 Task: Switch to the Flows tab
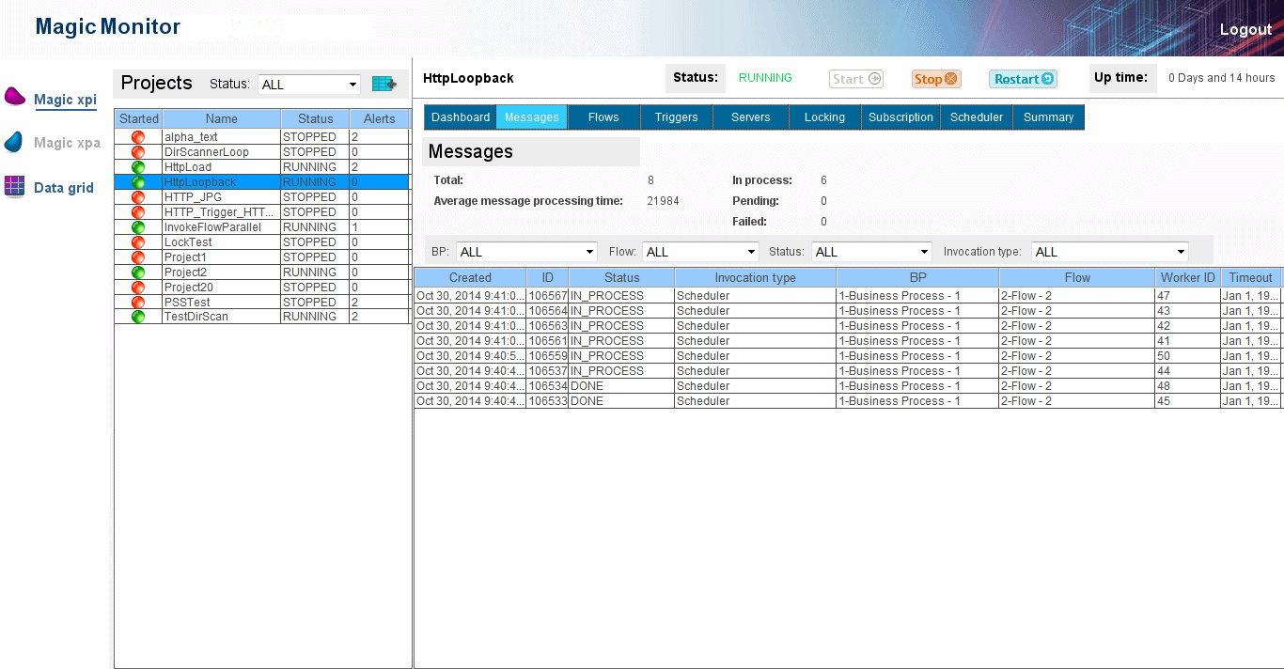pyautogui.click(x=603, y=117)
